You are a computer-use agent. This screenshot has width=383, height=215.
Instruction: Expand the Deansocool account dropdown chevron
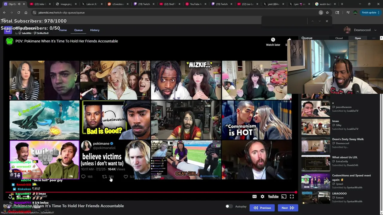click(375, 30)
